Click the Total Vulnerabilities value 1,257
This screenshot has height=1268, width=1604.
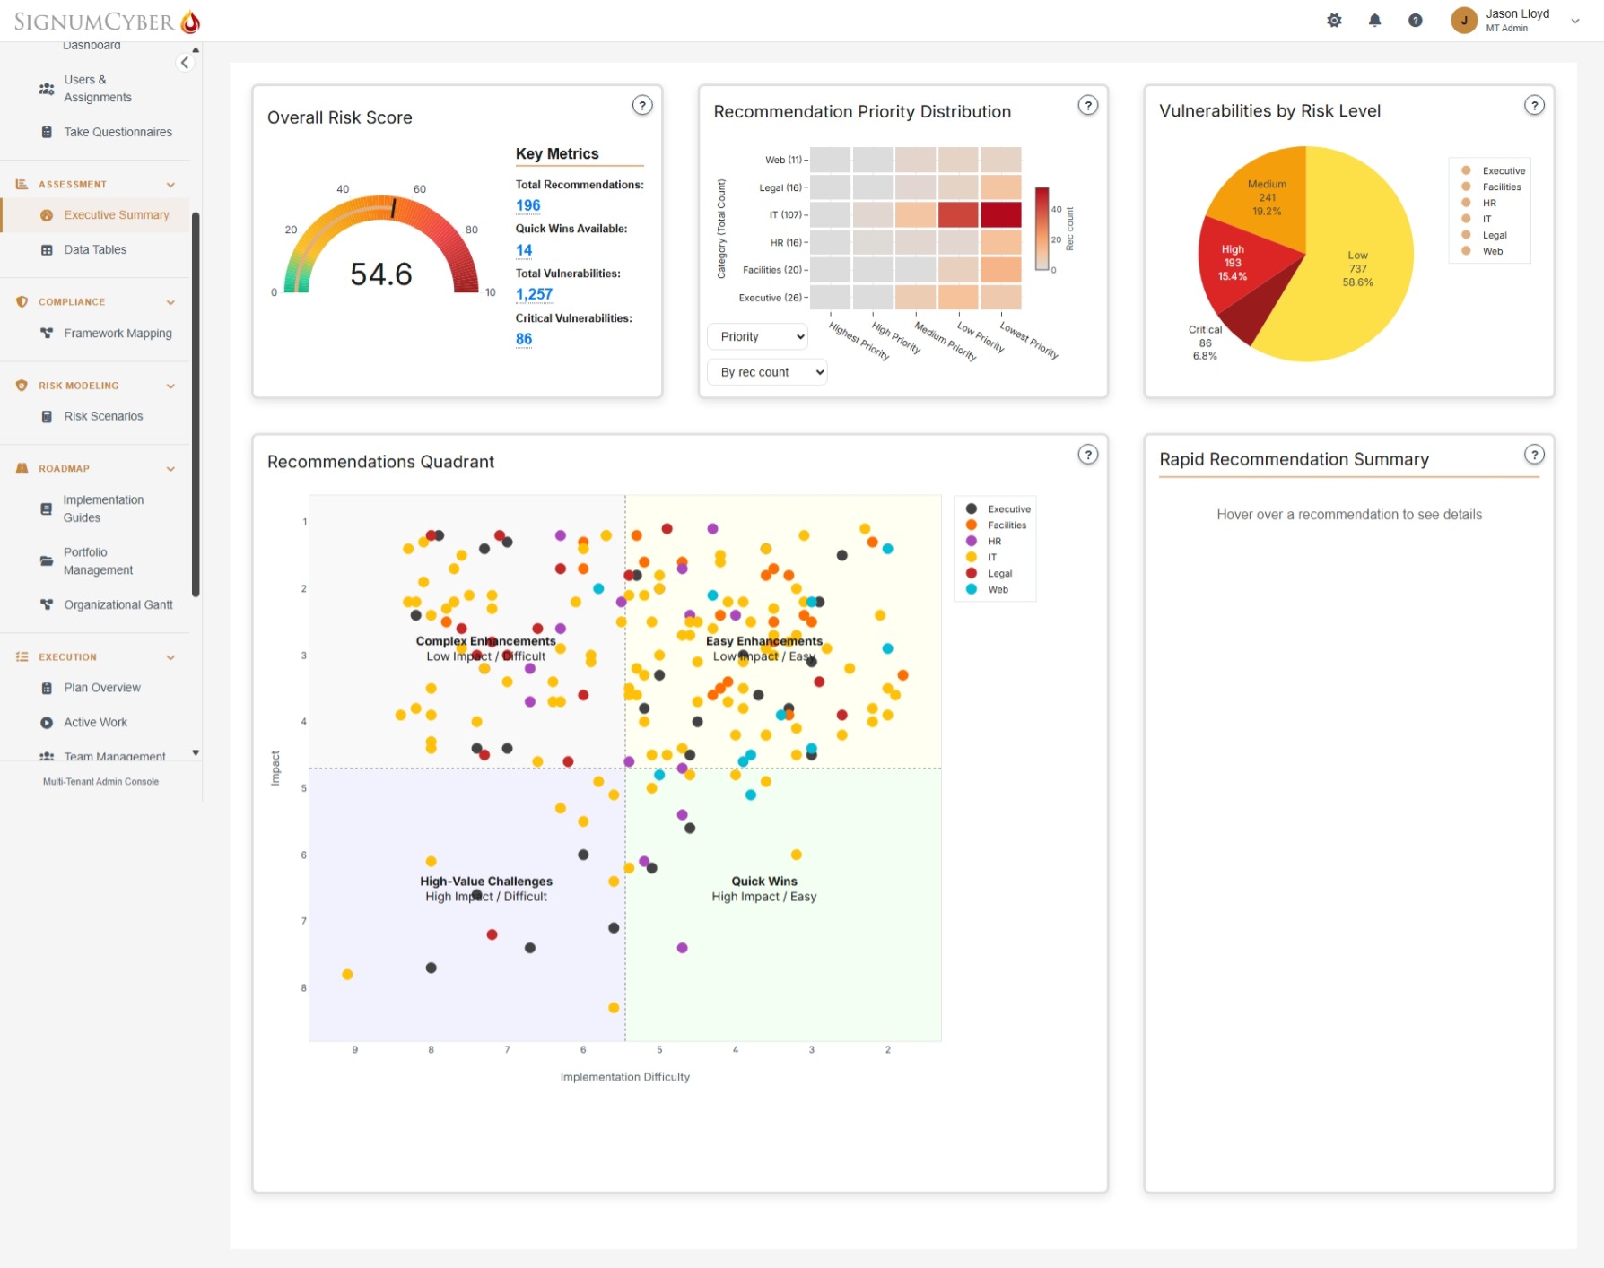click(x=534, y=294)
